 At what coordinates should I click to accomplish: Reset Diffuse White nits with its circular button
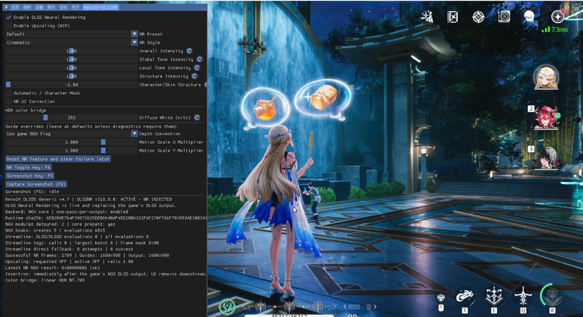pos(196,117)
